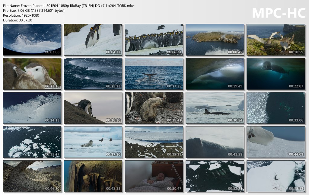Open the thumbnail stamped 00:48:33
The height and width of the screenshot is (195, 309).
point(93,176)
